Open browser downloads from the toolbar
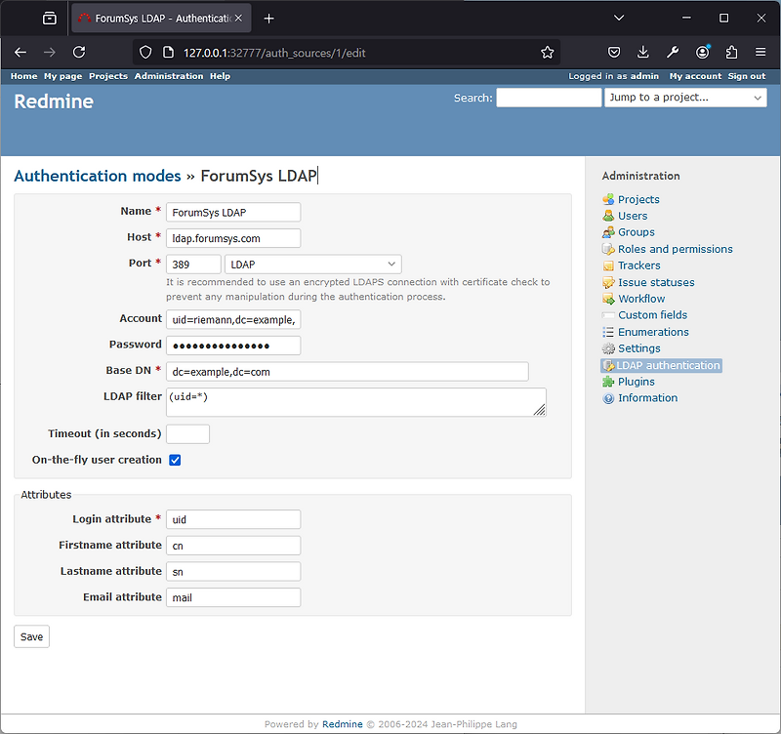Image resolution: width=781 pixels, height=734 pixels. 642,53
